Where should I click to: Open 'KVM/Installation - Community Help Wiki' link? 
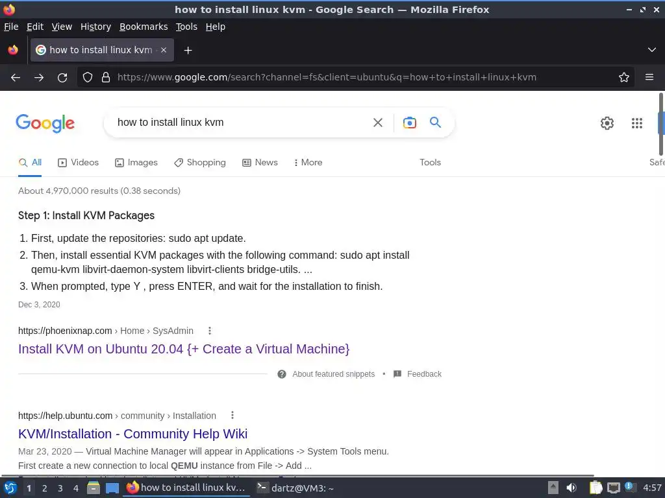point(132,434)
